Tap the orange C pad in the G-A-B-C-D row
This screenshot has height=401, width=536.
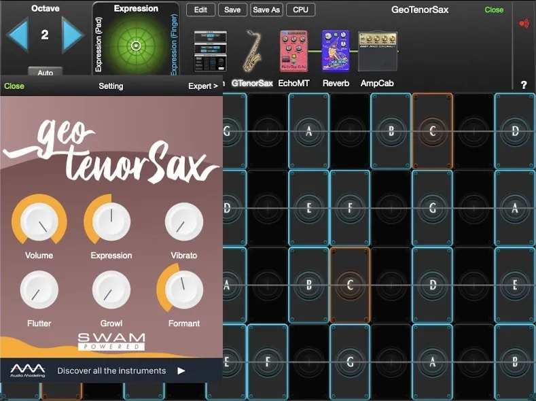pyautogui.click(x=433, y=131)
